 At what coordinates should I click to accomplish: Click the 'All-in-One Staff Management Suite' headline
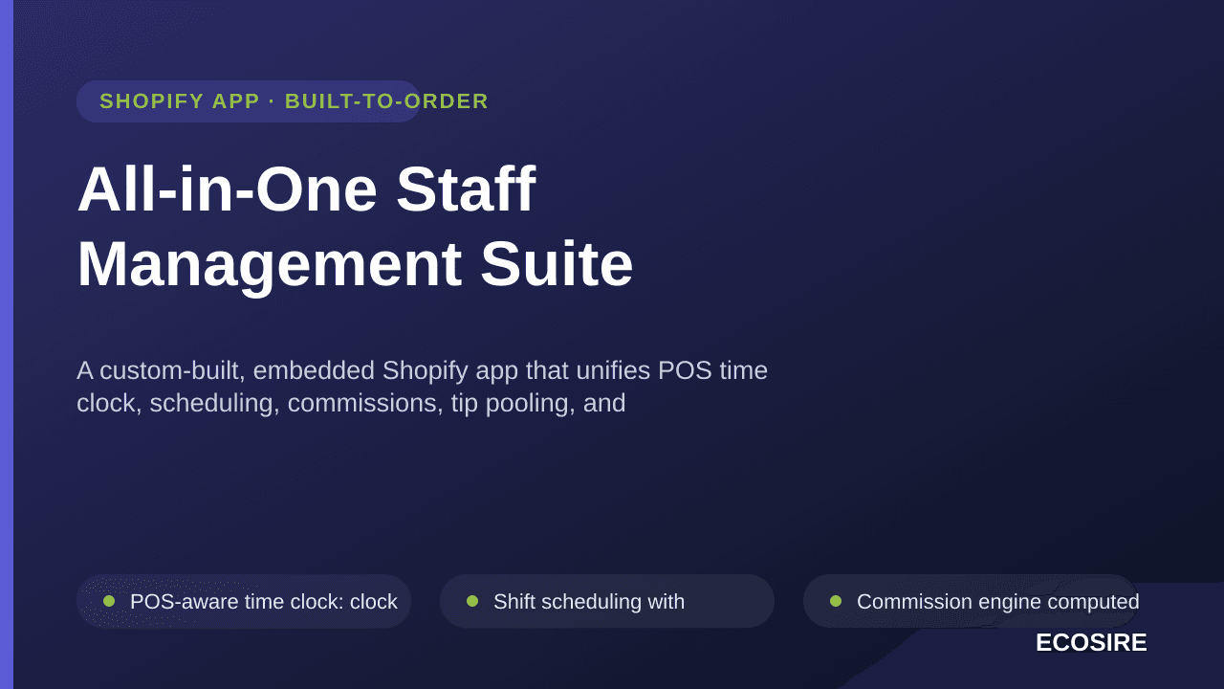[355, 226]
